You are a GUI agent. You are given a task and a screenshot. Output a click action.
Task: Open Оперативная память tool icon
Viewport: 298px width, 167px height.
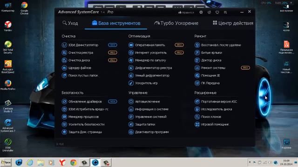(131, 45)
